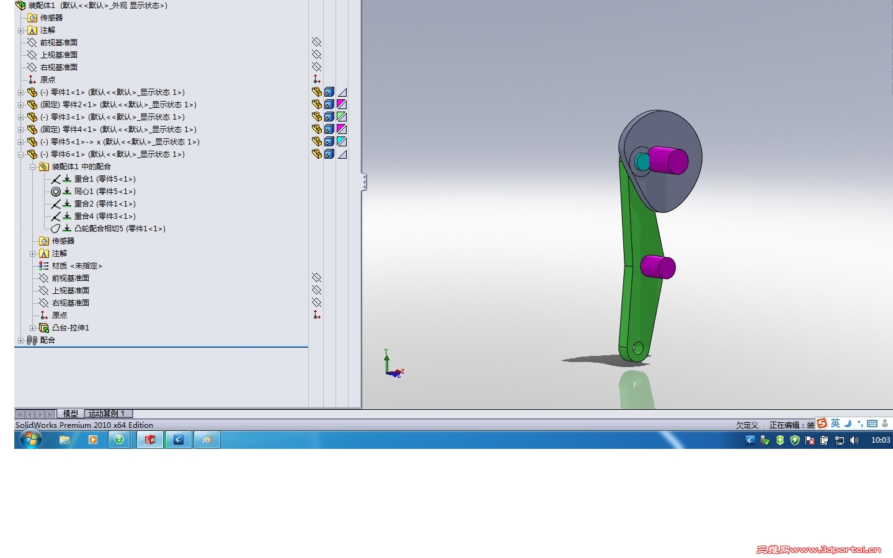Viewport: 893px width, 558px height.
Task: Toggle hide/show for 零件2 in display pane
Action: (x=316, y=104)
